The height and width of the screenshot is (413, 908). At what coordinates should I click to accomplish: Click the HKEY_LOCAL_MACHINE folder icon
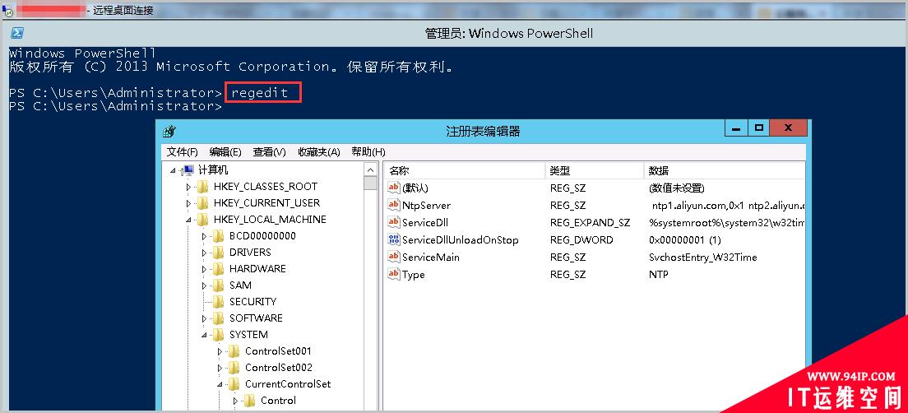(x=202, y=220)
